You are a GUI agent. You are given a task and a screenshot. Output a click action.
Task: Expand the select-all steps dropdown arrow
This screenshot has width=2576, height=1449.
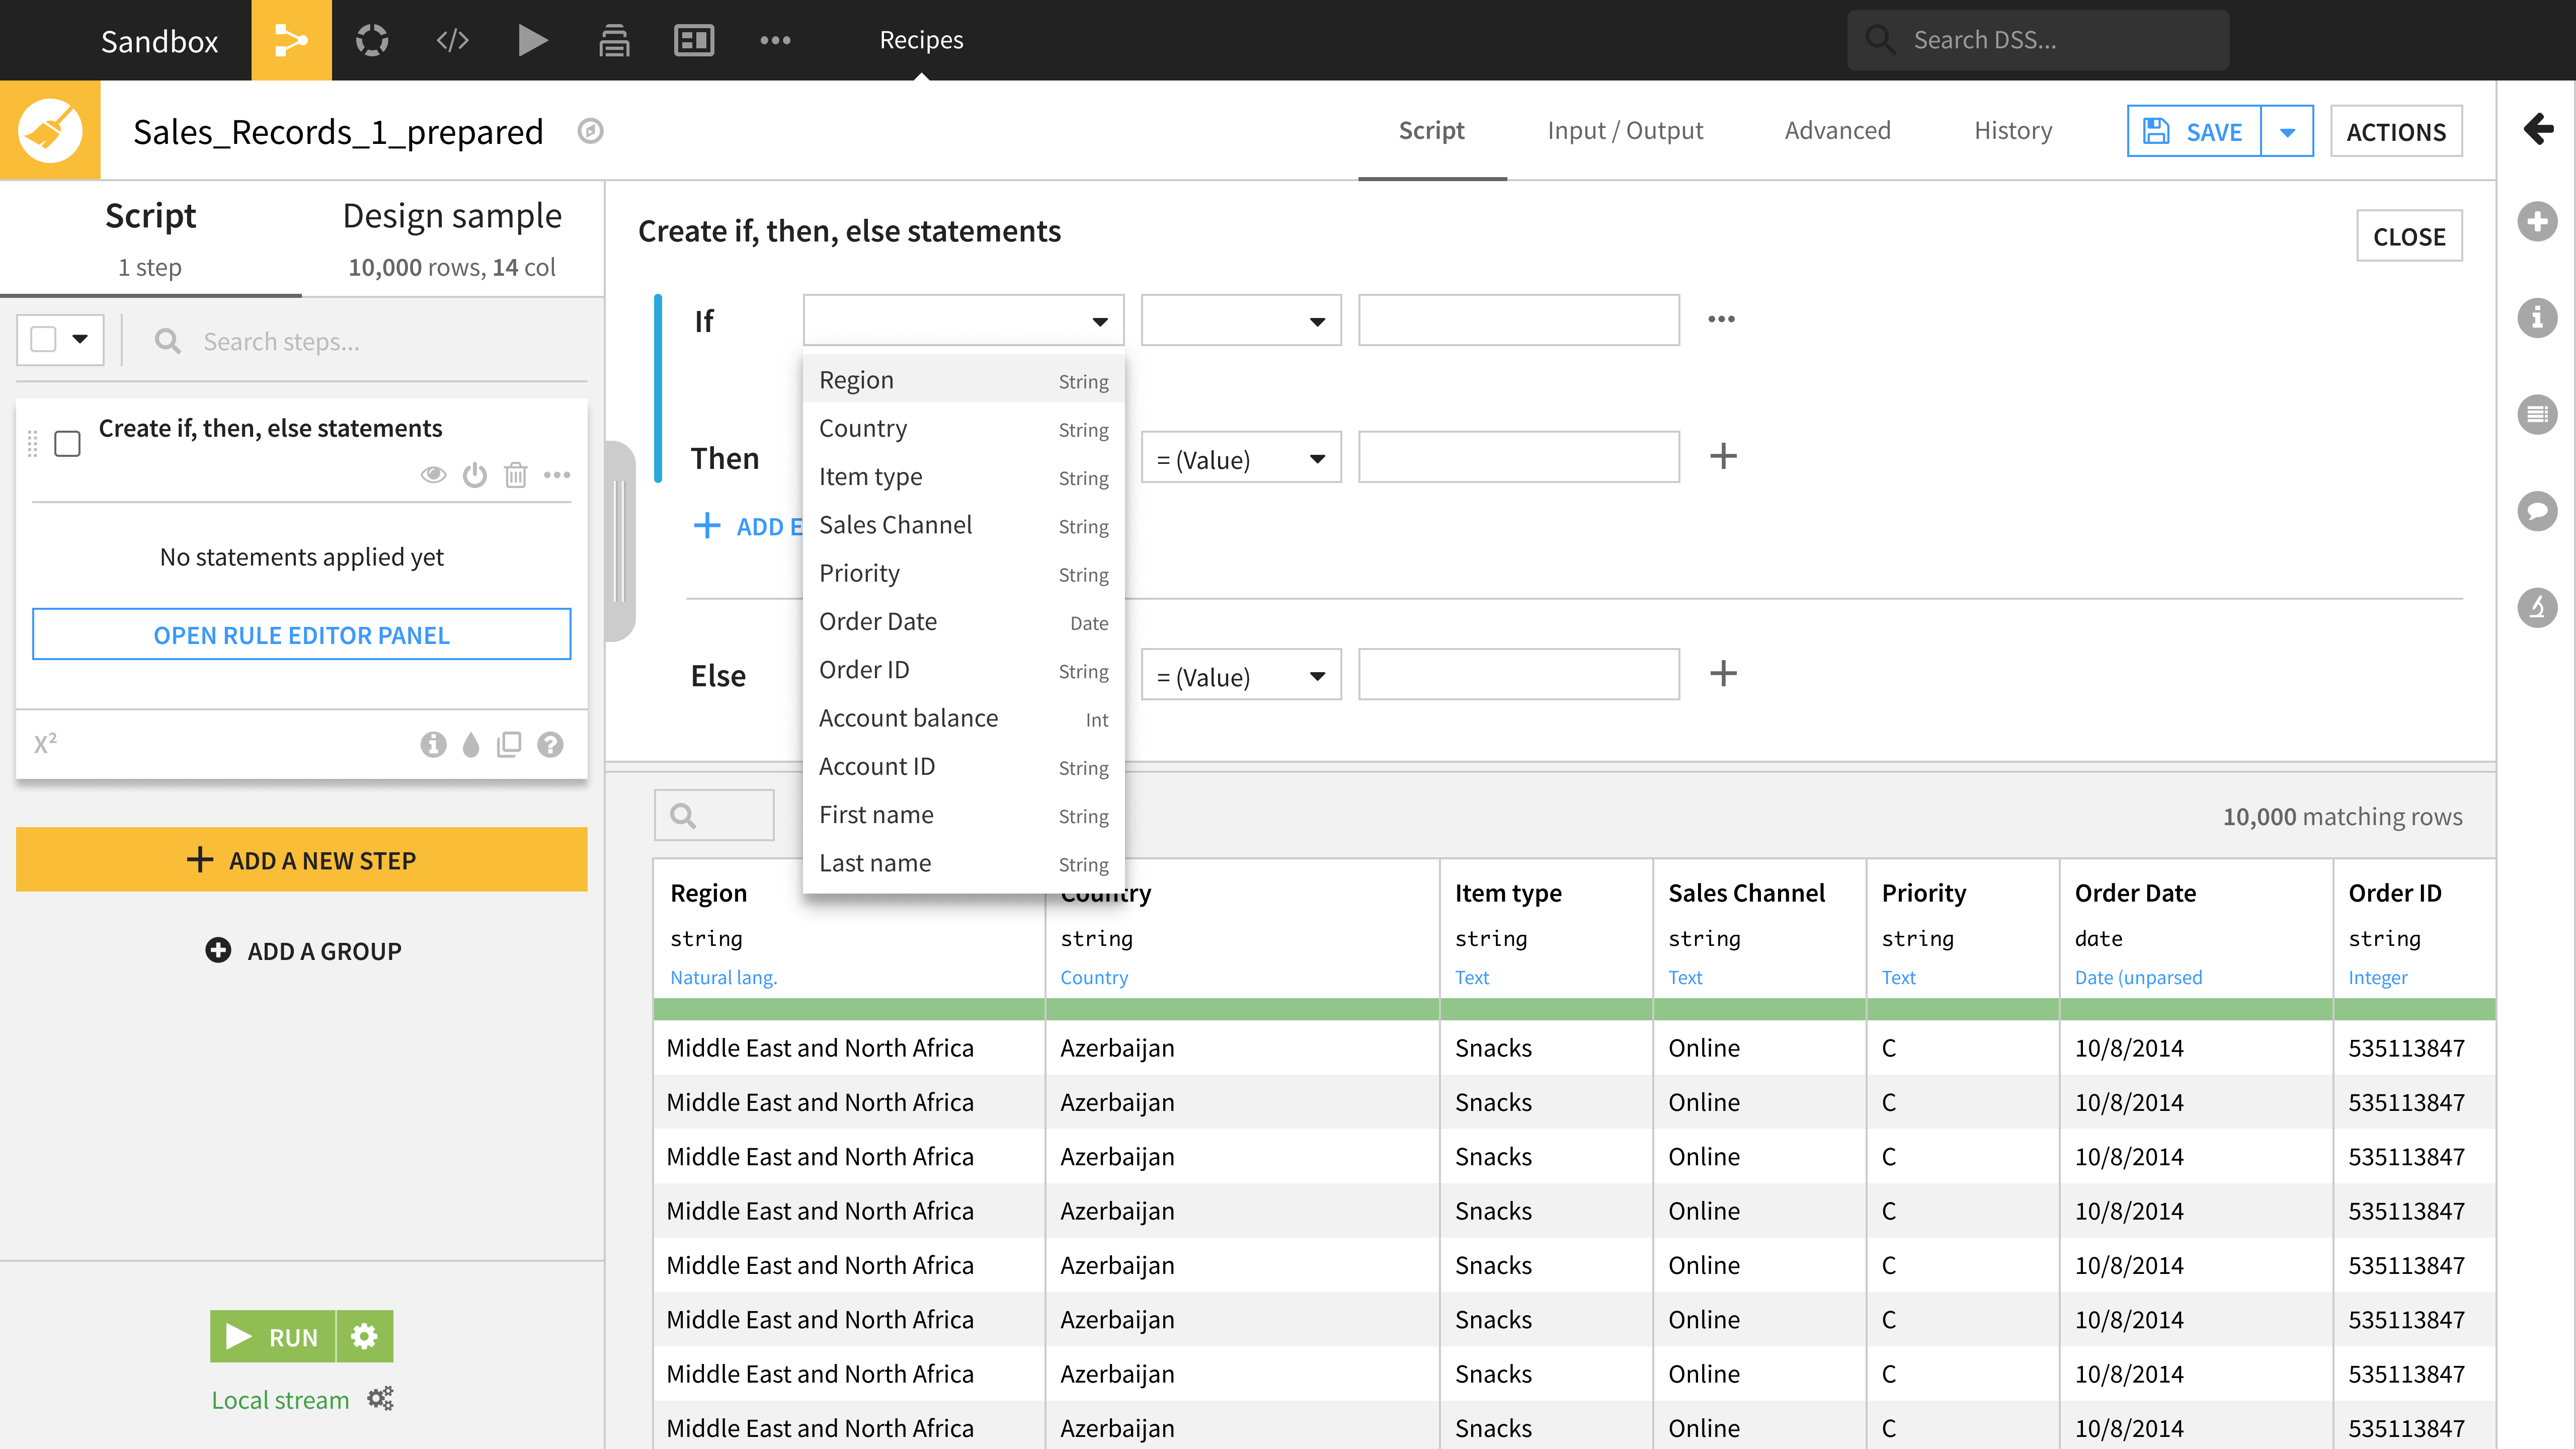point(80,339)
